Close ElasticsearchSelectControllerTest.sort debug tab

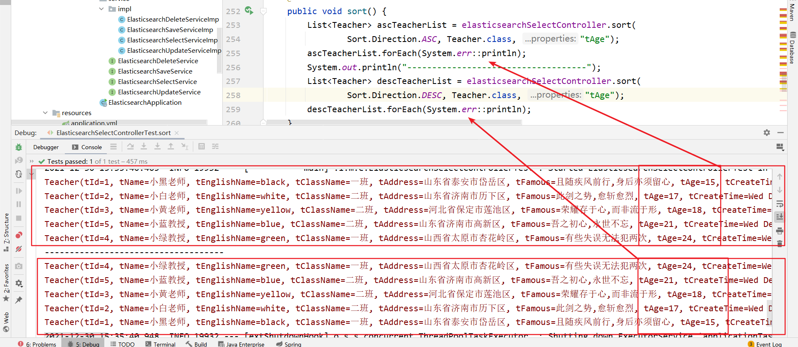(177, 133)
